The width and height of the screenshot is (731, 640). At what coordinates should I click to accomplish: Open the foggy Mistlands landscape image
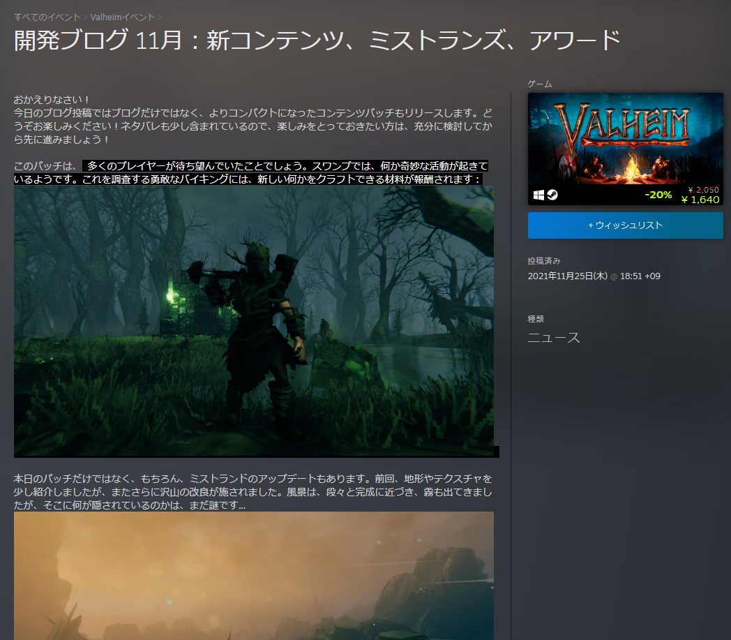(254, 575)
